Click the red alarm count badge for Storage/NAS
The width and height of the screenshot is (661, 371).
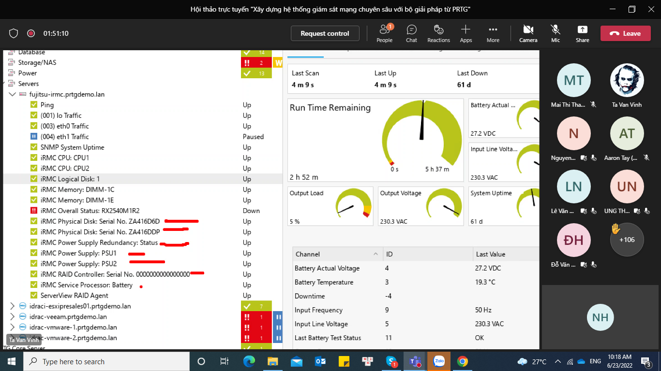coord(256,63)
